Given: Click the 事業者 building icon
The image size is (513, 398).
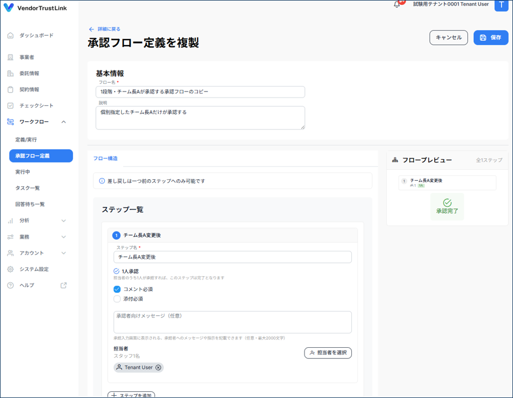Looking at the screenshot, I should tap(10, 57).
